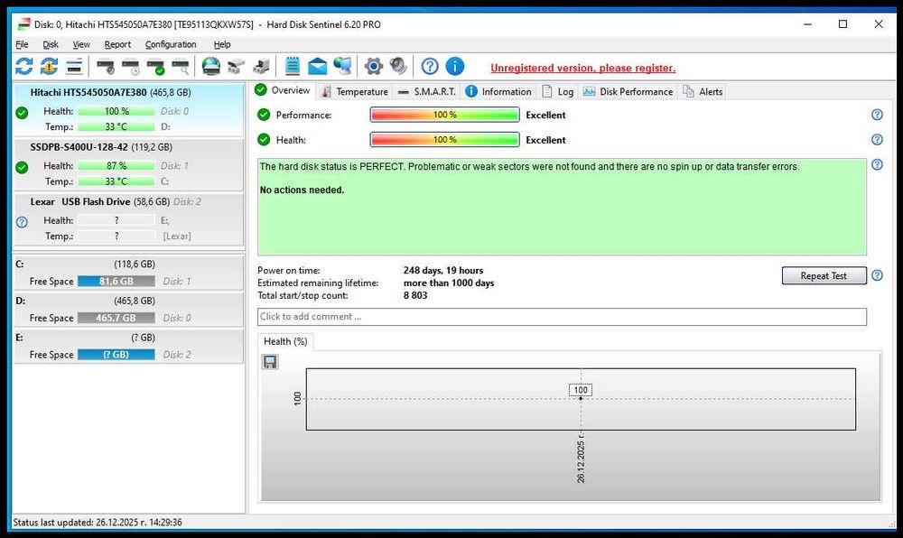This screenshot has height=538, width=903.
Task: Select the C: (118,6 GB) partition row
Action: 128,273
